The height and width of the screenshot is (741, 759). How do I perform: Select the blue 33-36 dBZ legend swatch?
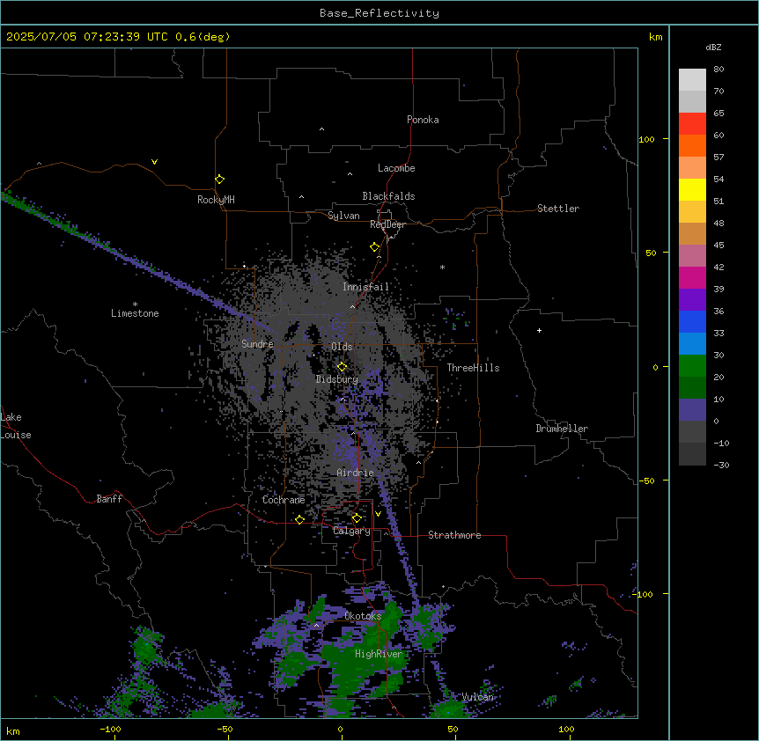[692, 321]
